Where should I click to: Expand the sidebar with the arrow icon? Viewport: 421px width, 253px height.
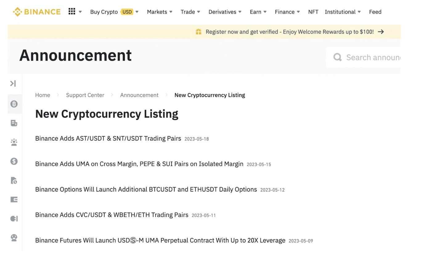[x=13, y=83]
